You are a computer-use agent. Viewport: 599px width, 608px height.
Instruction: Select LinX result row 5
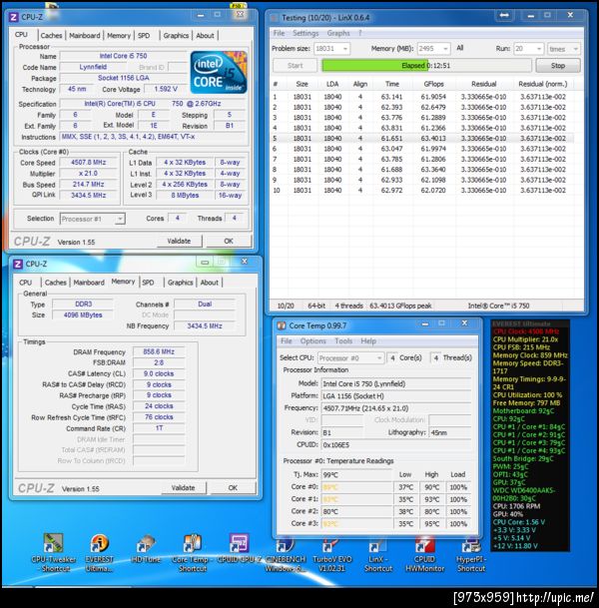[422, 139]
